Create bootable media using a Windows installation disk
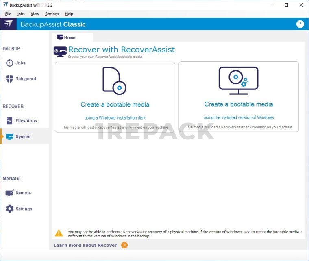The height and width of the screenshot is (261, 309). pos(115,104)
